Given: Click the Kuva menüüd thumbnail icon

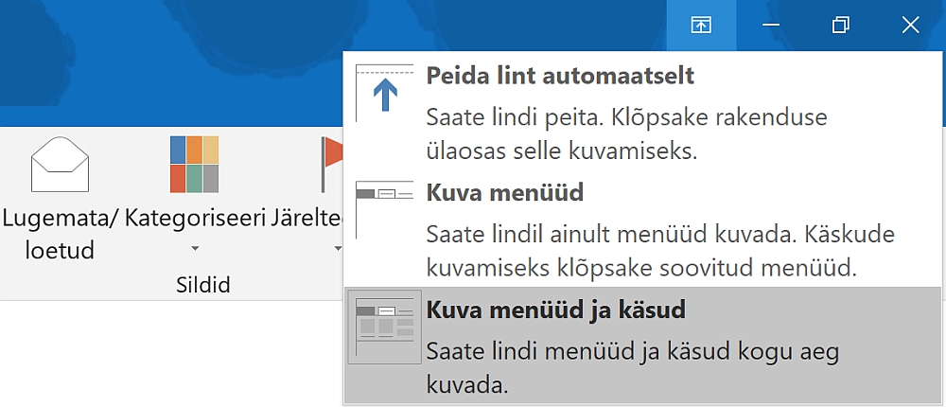Looking at the screenshot, I should click(385, 202).
